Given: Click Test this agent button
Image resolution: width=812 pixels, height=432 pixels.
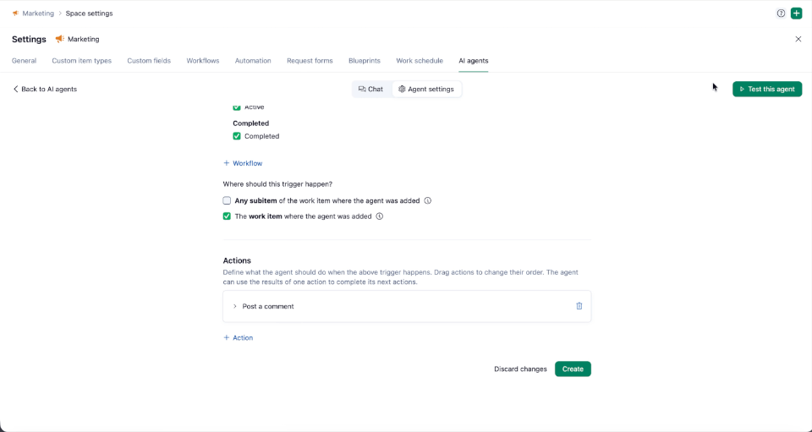Looking at the screenshot, I should (767, 89).
